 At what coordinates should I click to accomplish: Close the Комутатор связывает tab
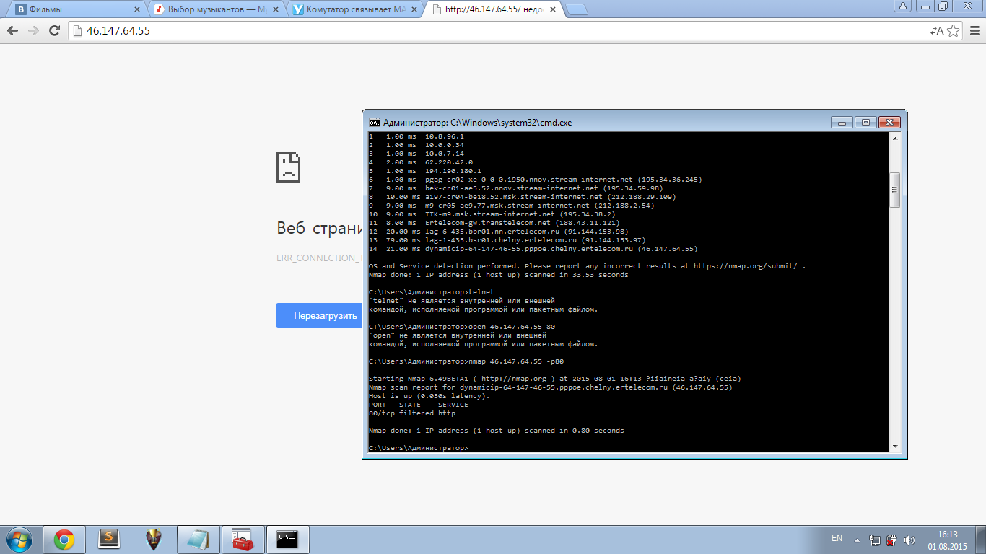414,10
